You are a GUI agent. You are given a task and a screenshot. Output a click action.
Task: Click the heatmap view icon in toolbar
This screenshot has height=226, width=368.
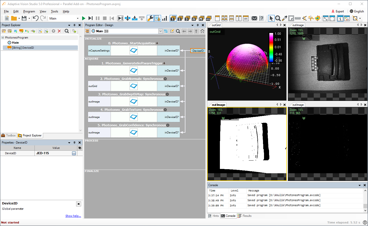pos(318,18)
